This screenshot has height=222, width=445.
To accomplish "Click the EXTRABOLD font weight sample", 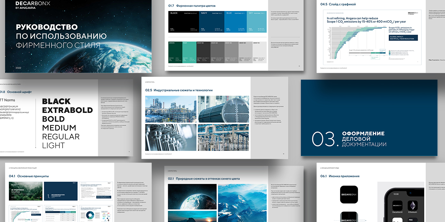I will coord(67,110).
